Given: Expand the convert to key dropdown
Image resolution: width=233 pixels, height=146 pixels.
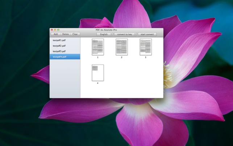Looking at the screenshot, I should pos(125,34).
